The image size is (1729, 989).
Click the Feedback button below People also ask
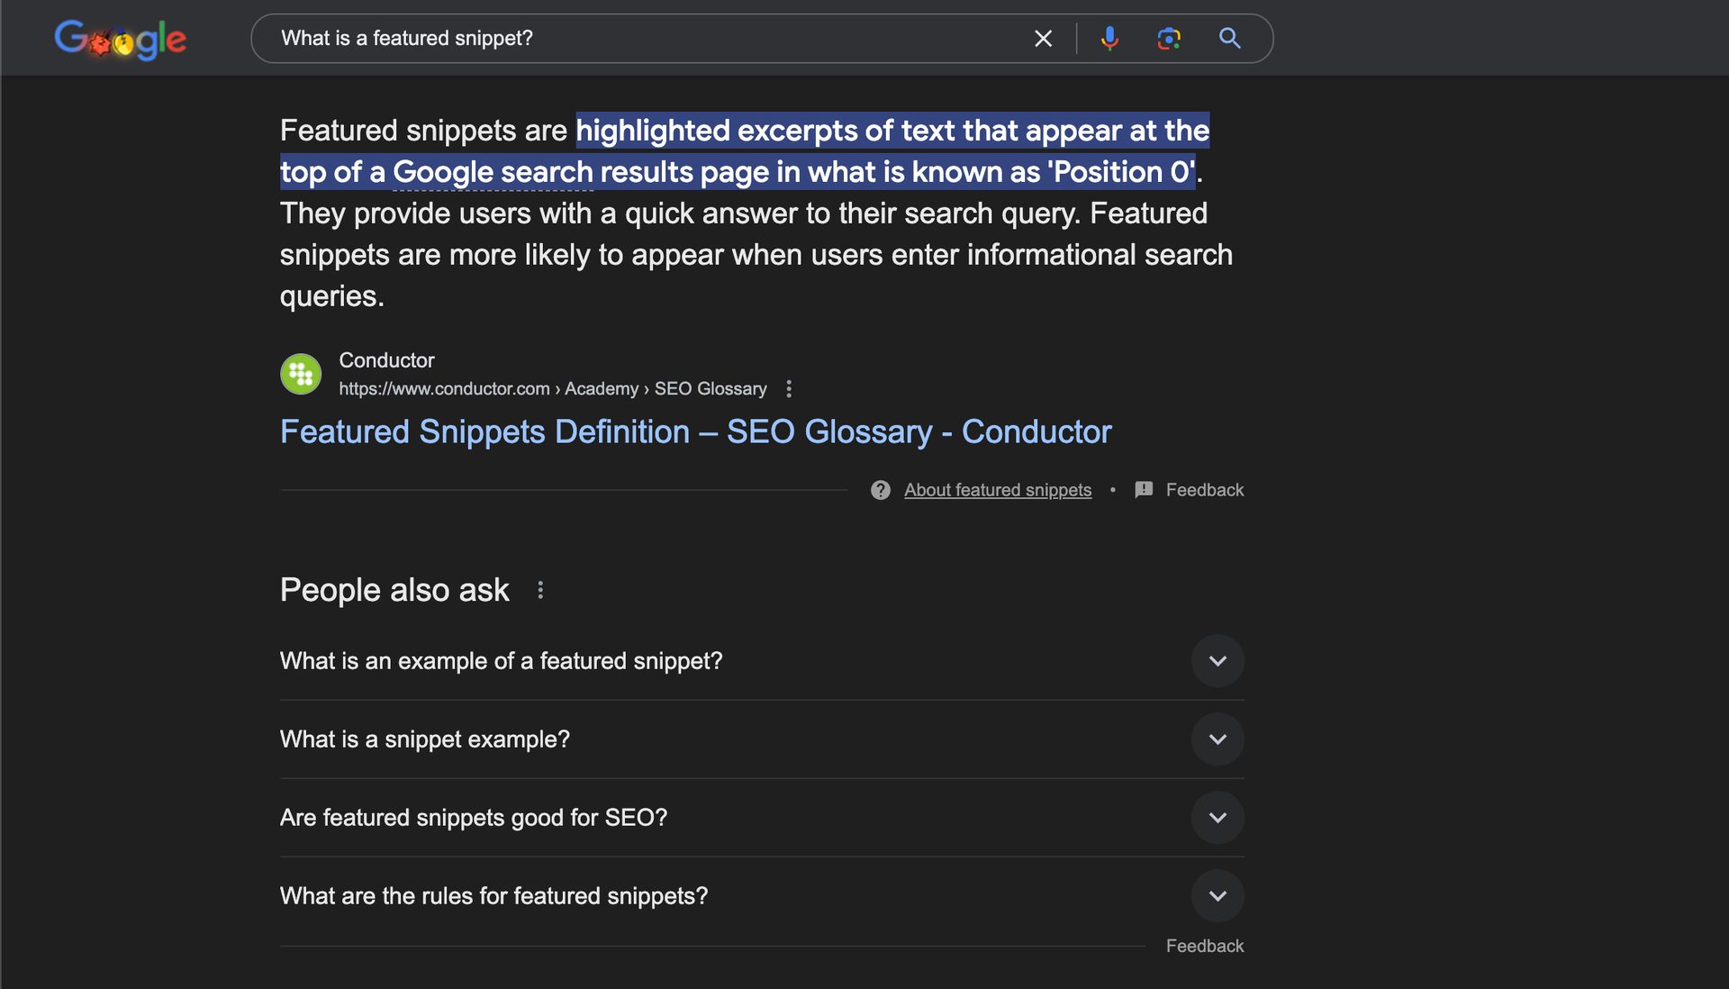tap(1204, 945)
